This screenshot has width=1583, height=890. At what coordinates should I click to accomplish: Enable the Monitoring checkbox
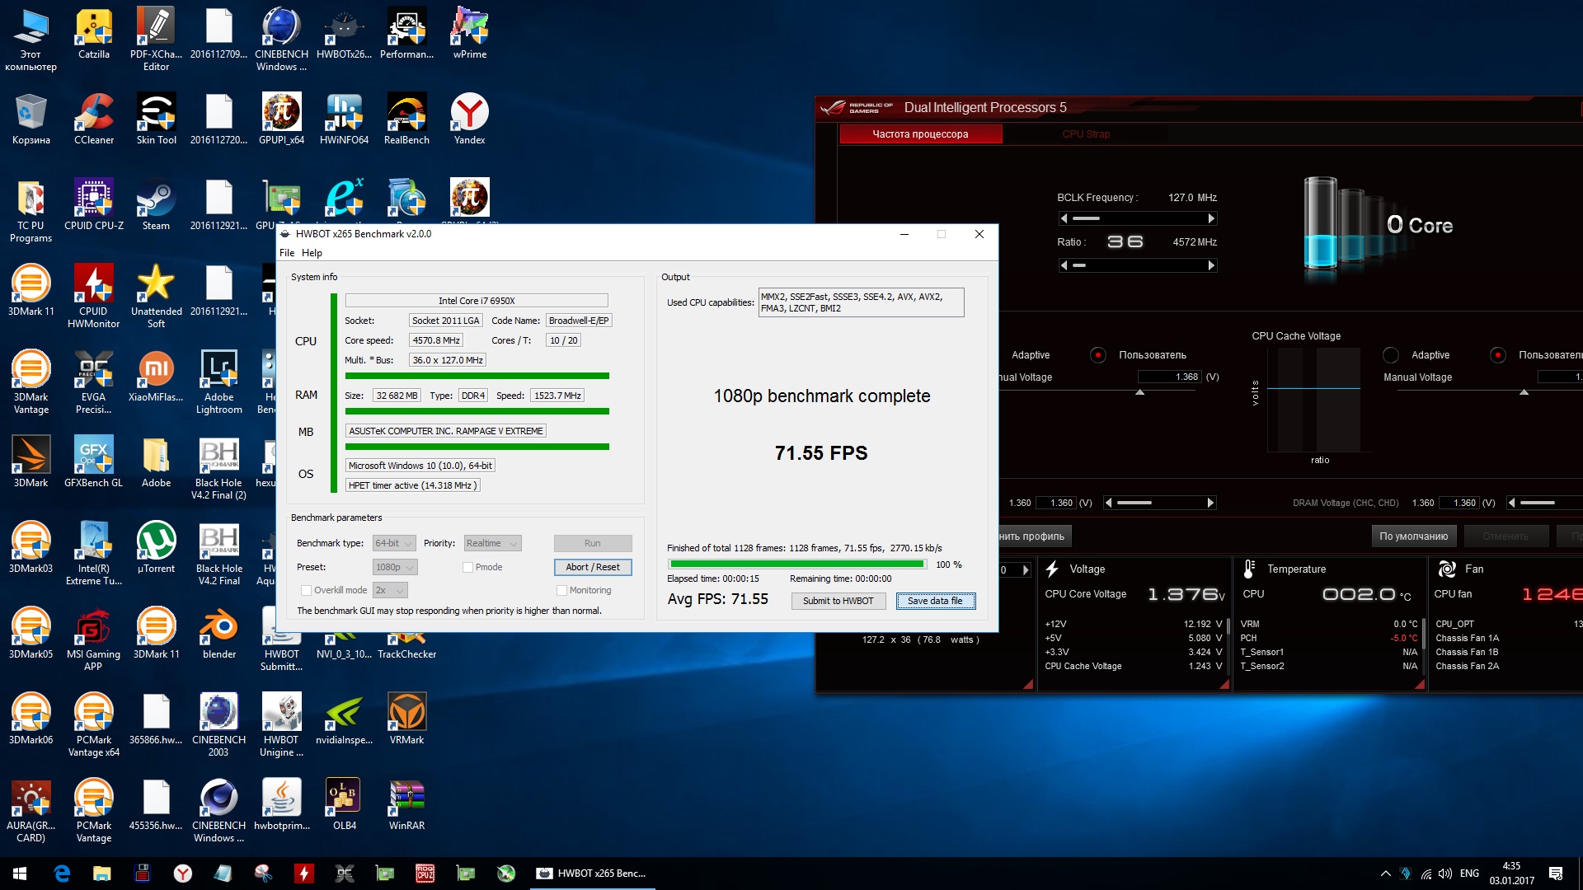click(561, 590)
